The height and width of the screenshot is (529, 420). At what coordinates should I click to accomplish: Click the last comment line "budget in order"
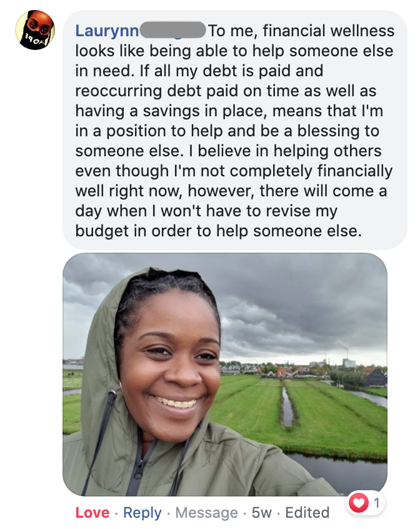pyautogui.click(x=218, y=231)
